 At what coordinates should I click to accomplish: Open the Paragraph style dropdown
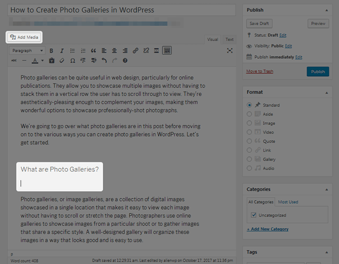click(27, 50)
